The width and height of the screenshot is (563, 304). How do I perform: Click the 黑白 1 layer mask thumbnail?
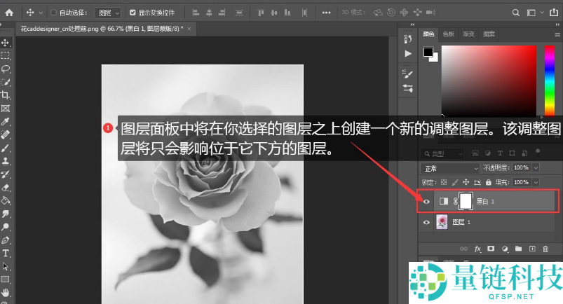[x=466, y=202]
